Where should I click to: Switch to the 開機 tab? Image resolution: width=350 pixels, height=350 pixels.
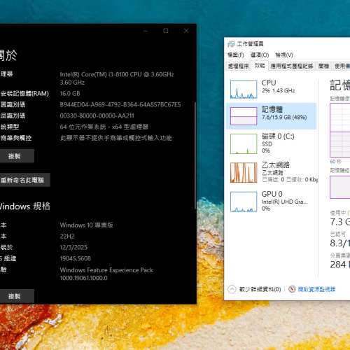pos(323,66)
